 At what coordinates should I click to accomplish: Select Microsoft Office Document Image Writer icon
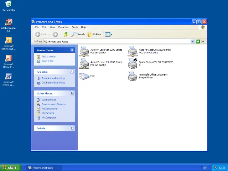pyautogui.click(x=133, y=76)
